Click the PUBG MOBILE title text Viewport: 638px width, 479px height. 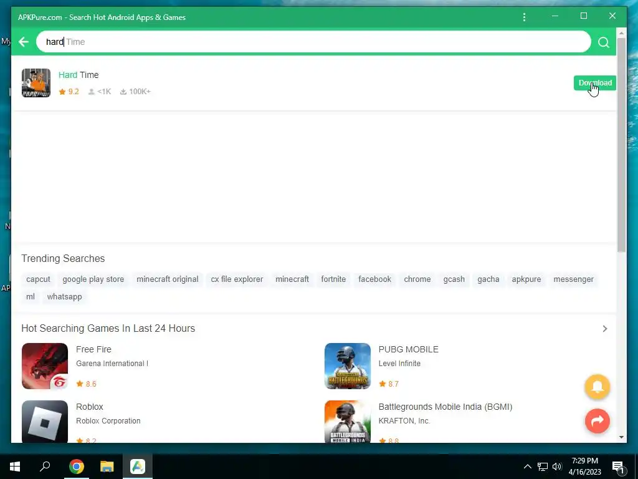click(409, 349)
